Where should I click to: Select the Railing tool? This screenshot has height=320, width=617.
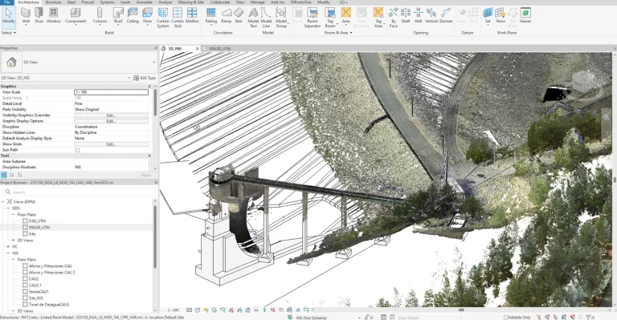(x=211, y=16)
